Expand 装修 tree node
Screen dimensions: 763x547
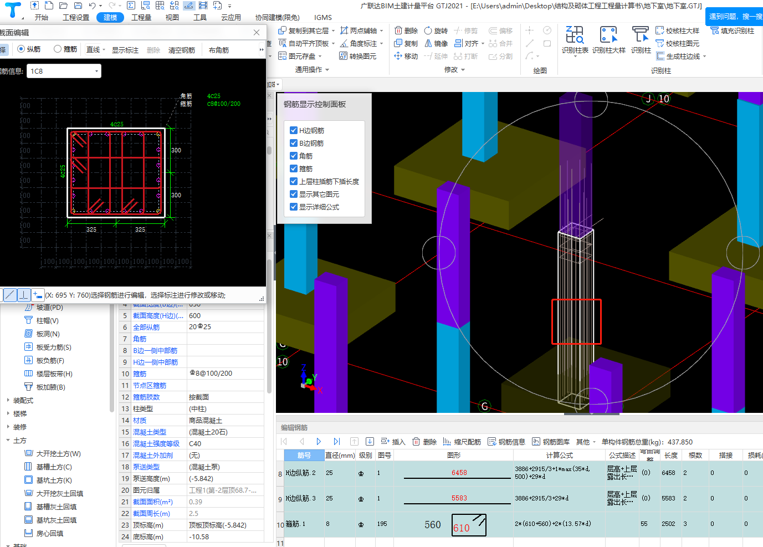pos(8,427)
